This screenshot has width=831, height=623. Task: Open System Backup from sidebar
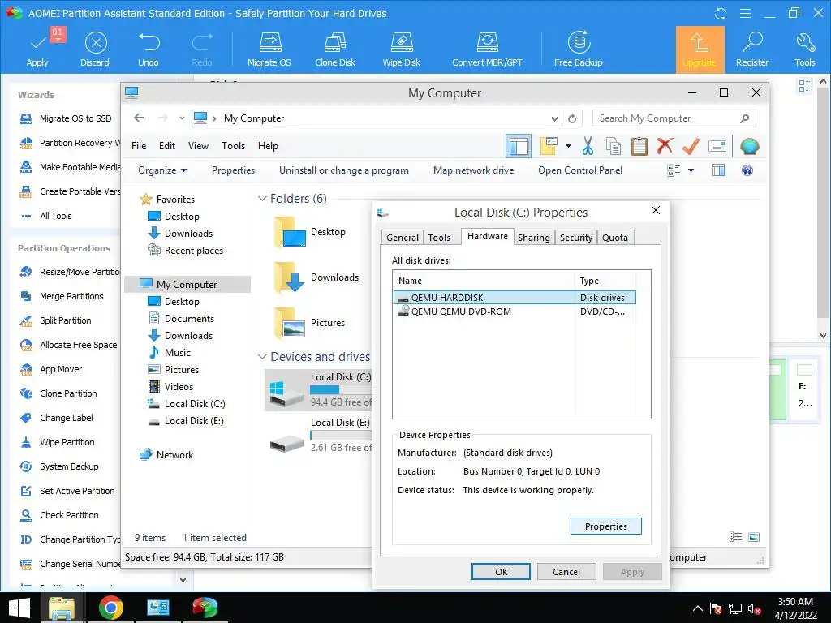[x=58, y=466]
